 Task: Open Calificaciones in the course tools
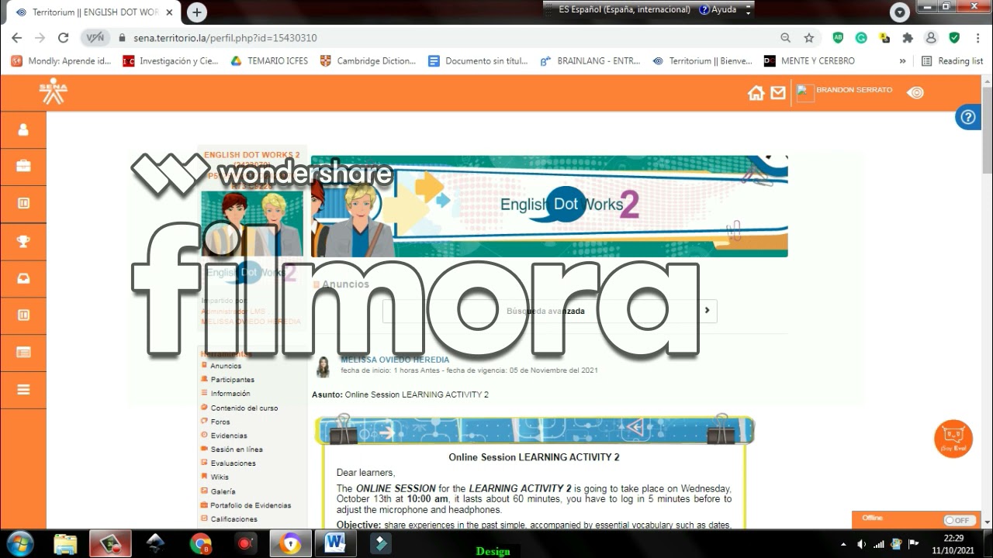[234, 519]
